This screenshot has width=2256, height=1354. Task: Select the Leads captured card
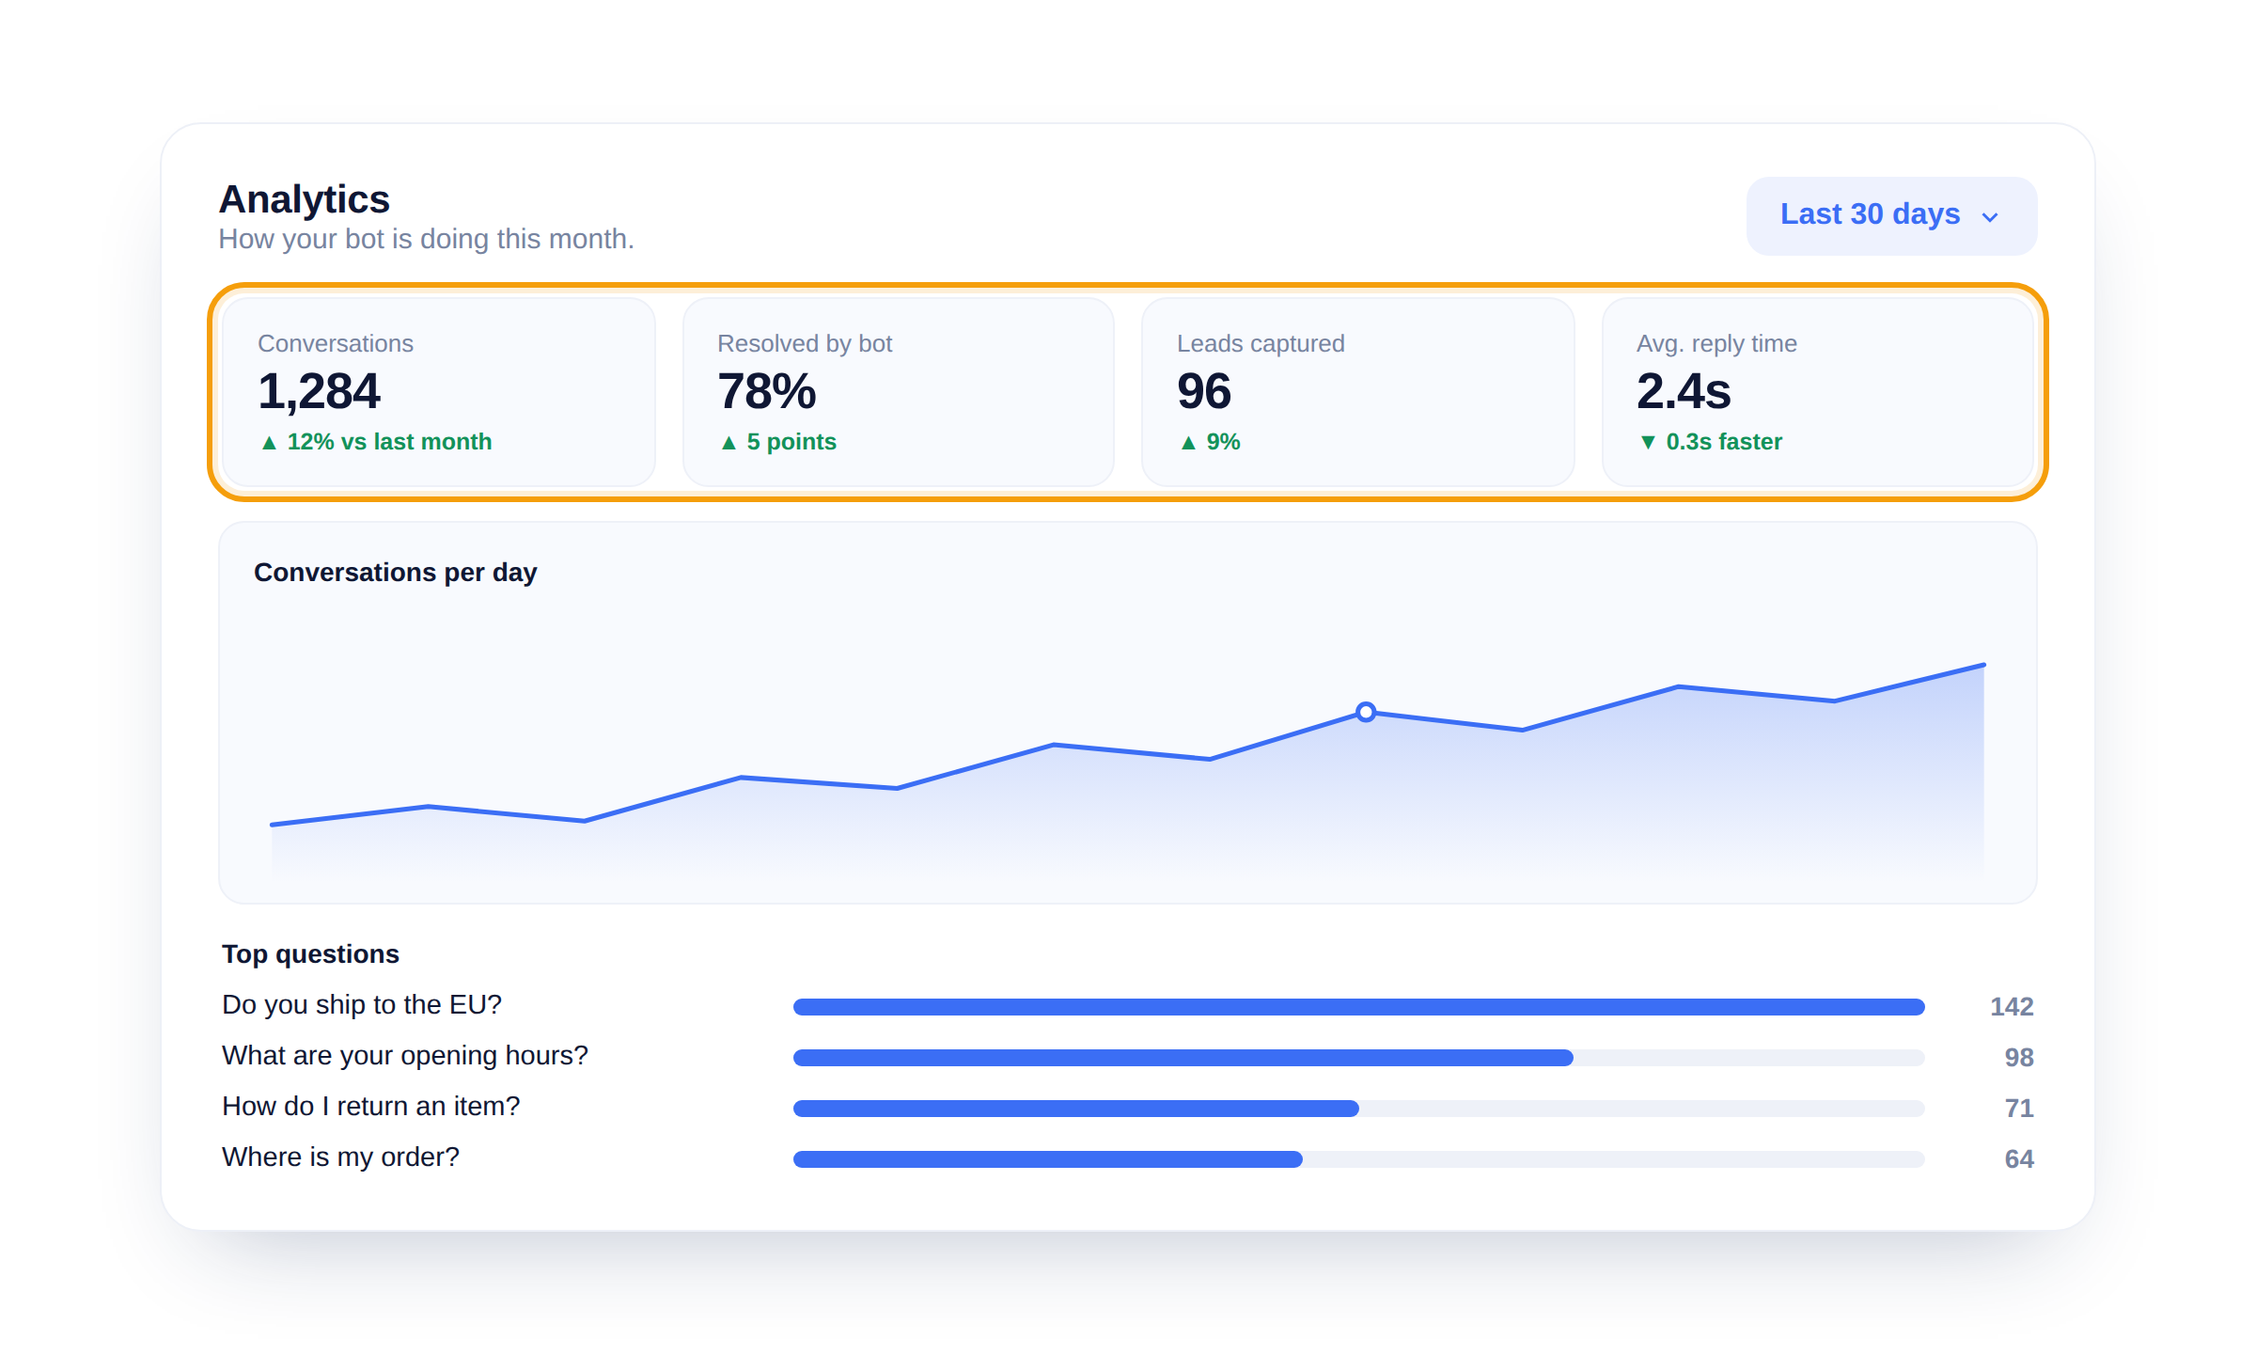[x=1358, y=392]
